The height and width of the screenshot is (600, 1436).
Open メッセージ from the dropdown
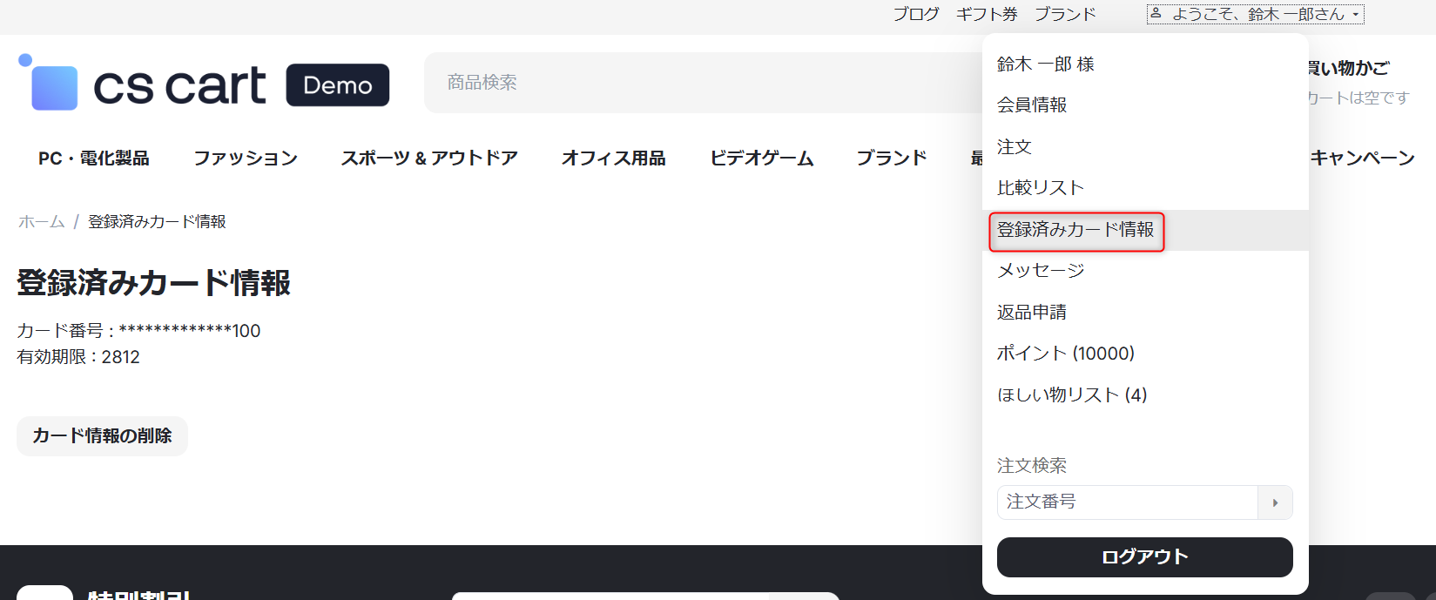[x=1041, y=271]
